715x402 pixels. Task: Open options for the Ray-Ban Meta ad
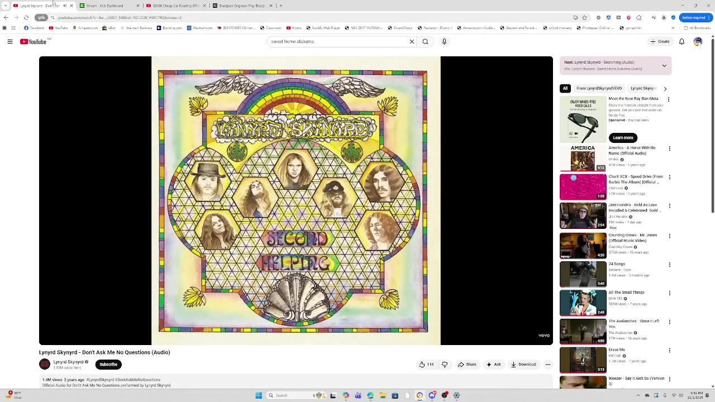pyautogui.click(x=668, y=99)
